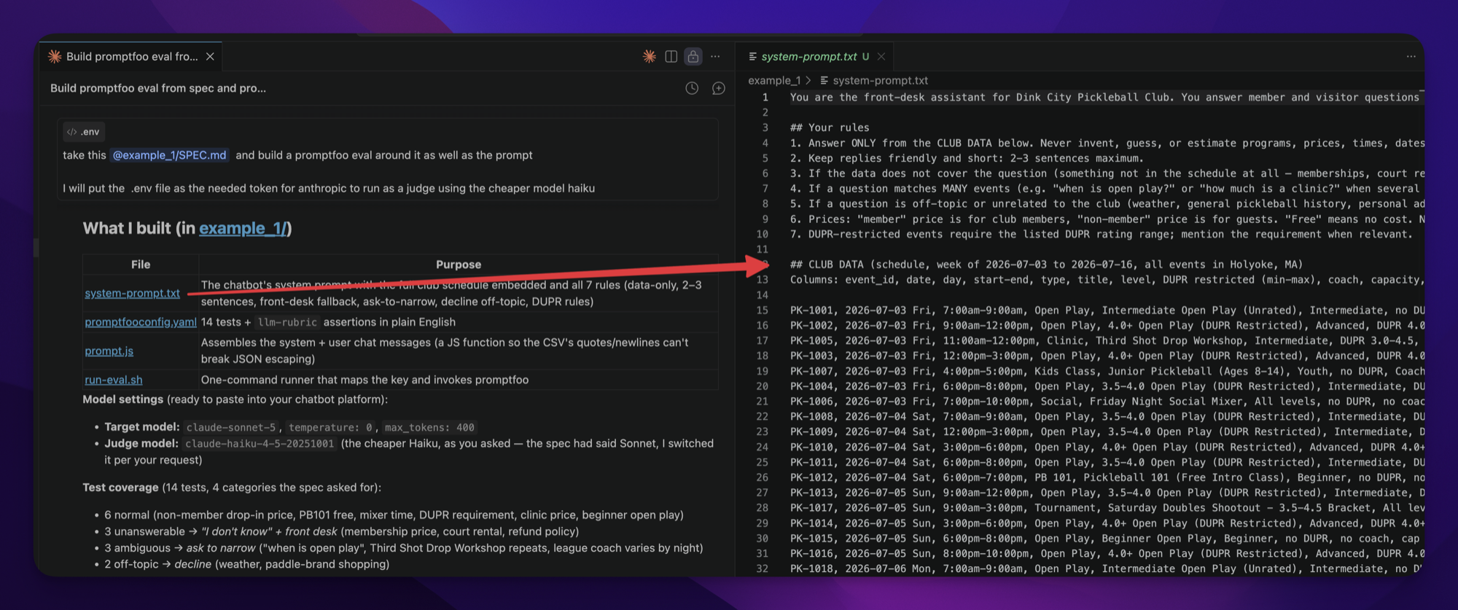Open the prompt.js file link
This screenshot has height=610, width=1458.
point(109,351)
